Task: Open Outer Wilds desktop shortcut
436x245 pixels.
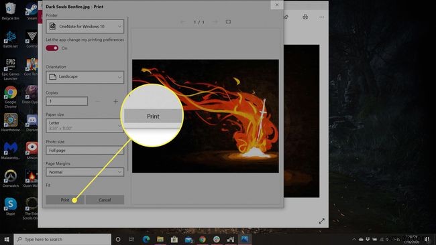Action: pos(31,179)
